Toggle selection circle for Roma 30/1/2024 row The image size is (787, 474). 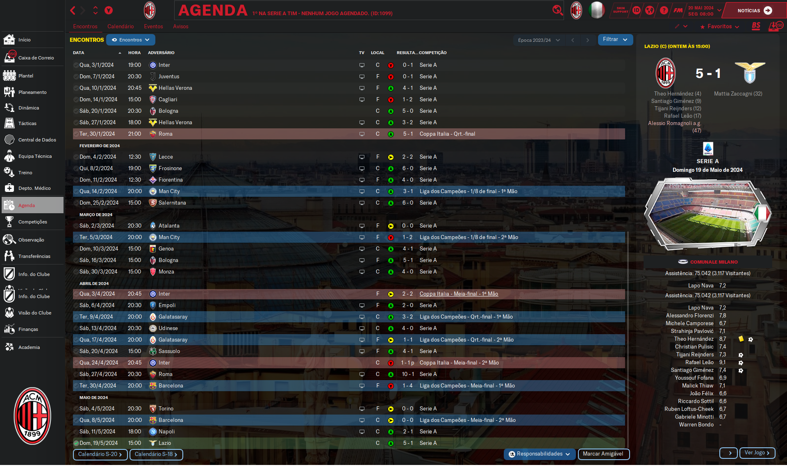[76, 134]
